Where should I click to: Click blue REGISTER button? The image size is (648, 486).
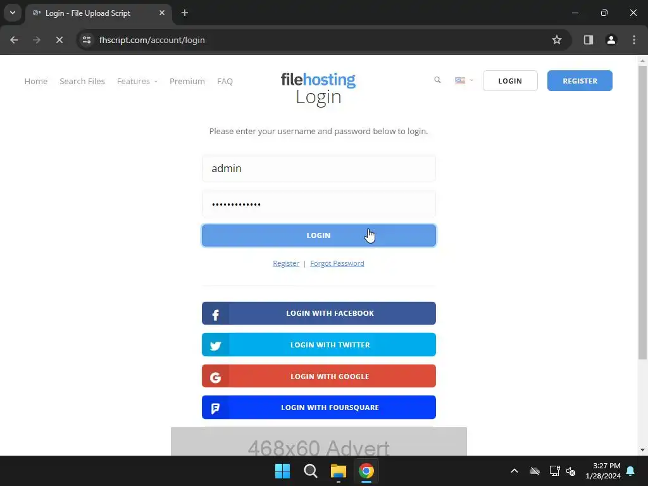(x=580, y=81)
